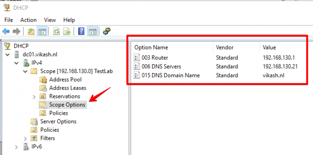
Task: Expand the Reservations node
Action: (x=34, y=97)
